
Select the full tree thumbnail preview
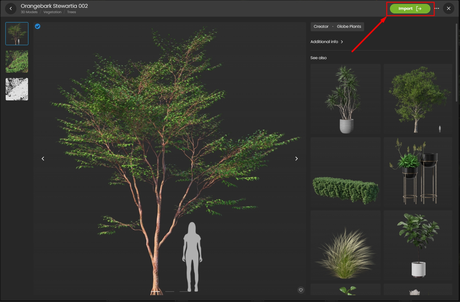click(x=17, y=34)
